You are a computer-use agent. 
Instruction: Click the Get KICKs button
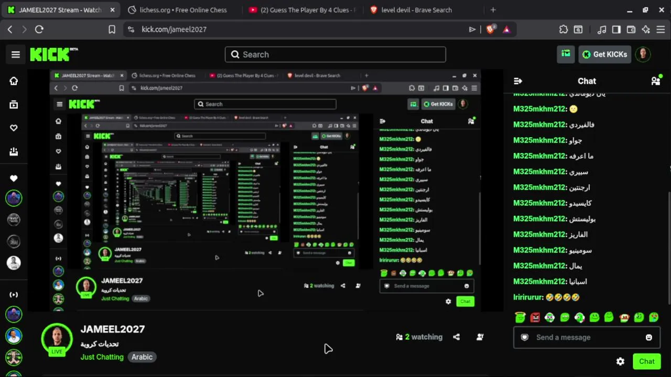(x=604, y=54)
